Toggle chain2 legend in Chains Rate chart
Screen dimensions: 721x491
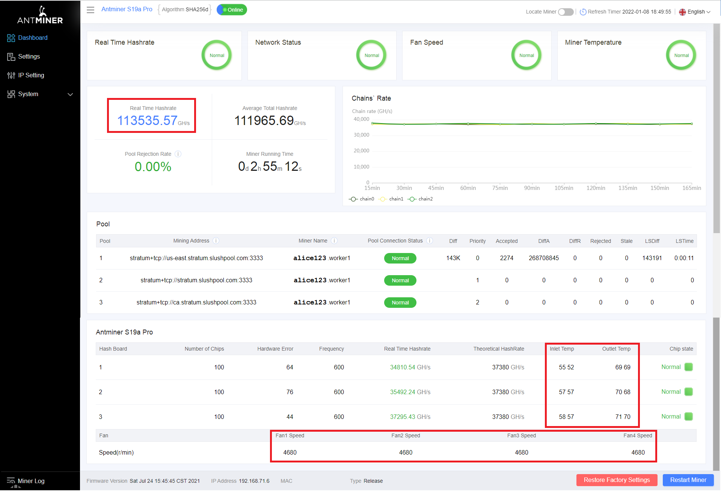point(420,199)
